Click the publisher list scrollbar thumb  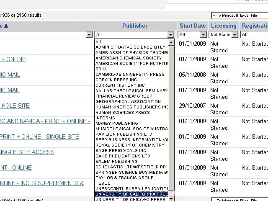click(x=171, y=118)
